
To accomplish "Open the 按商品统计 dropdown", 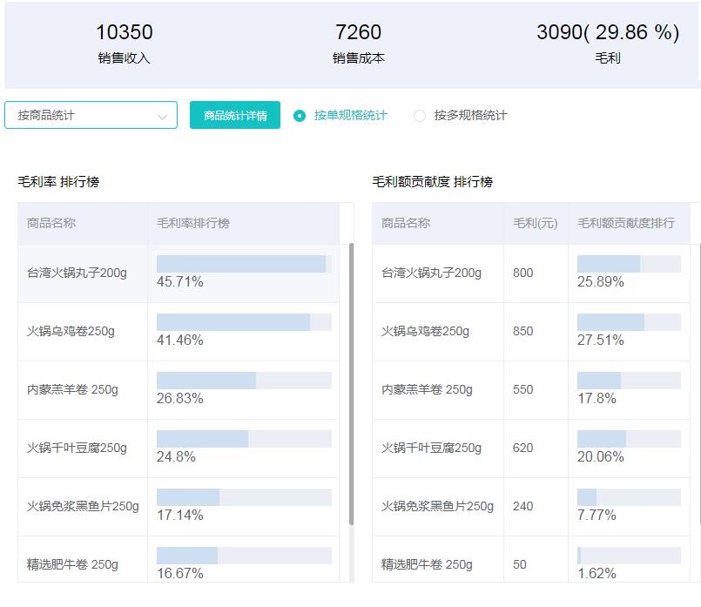I will [91, 114].
